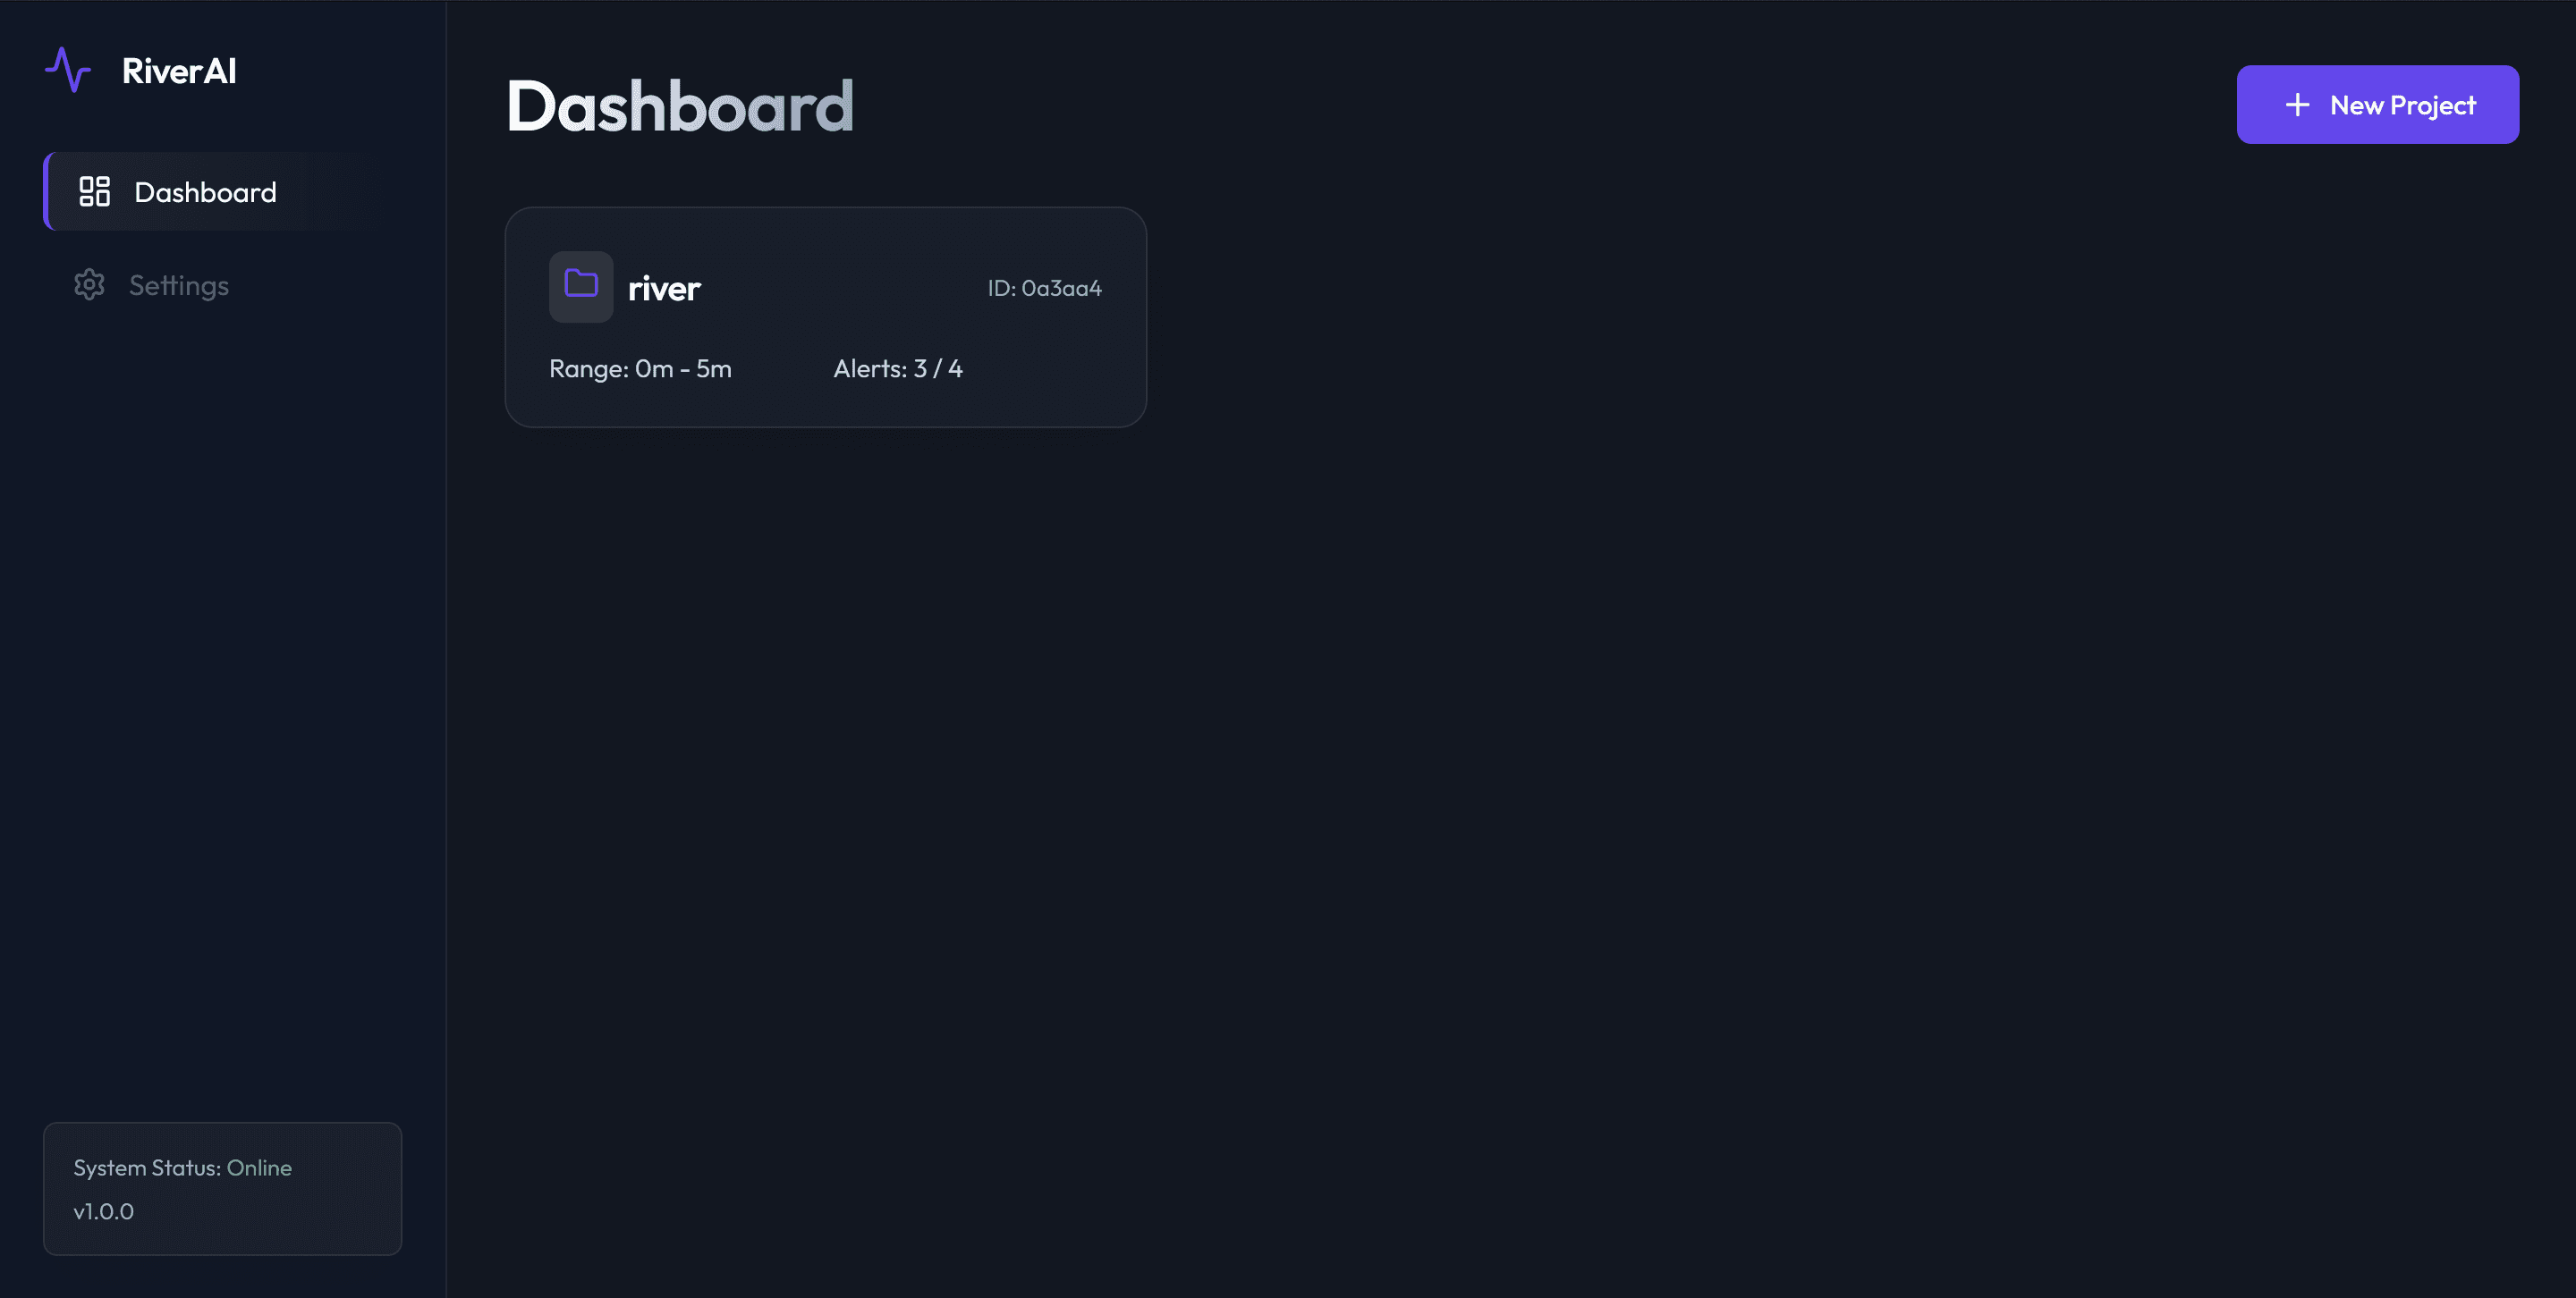
Task: Click the Range 0m - 5m text
Action: [x=640, y=368]
